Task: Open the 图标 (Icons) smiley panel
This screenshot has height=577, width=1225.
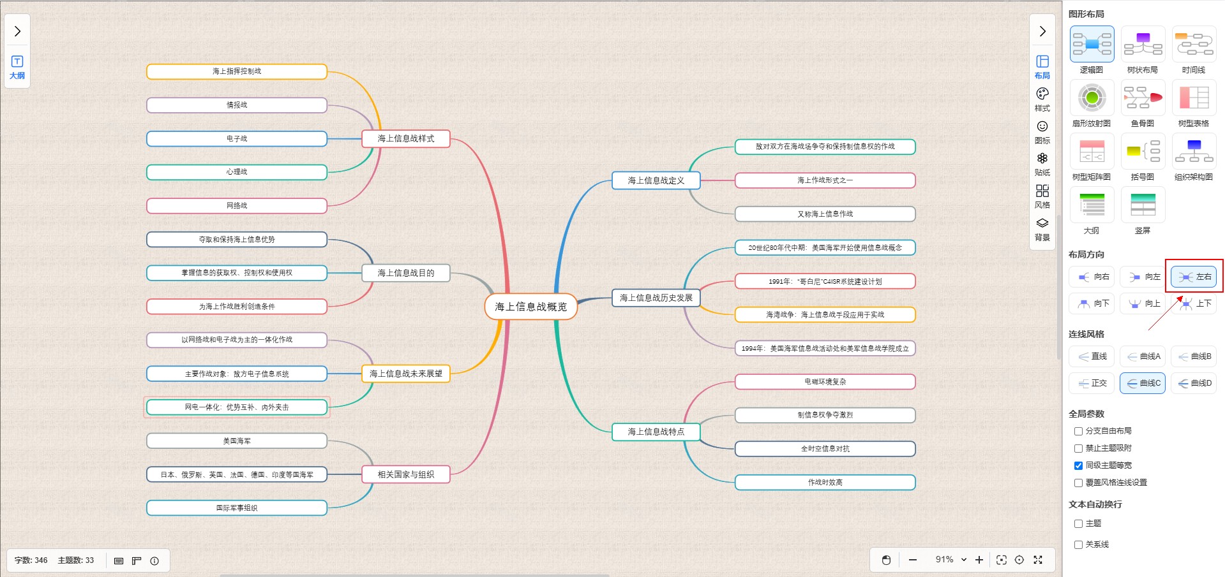Action: tap(1042, 131)
